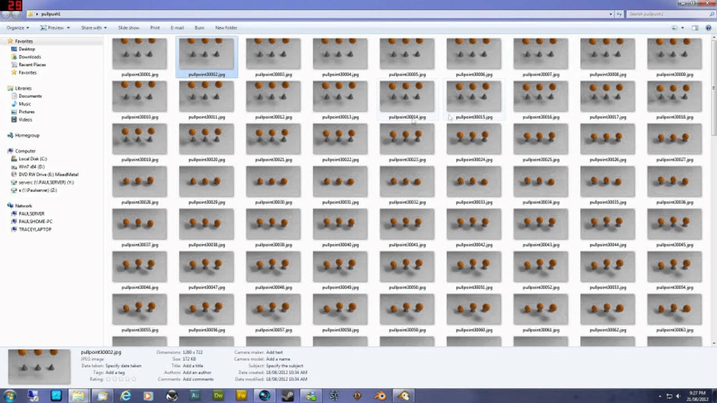
Task: Select thumbnail pullpoint30014.jpg
Action: (x=407, y=100)
